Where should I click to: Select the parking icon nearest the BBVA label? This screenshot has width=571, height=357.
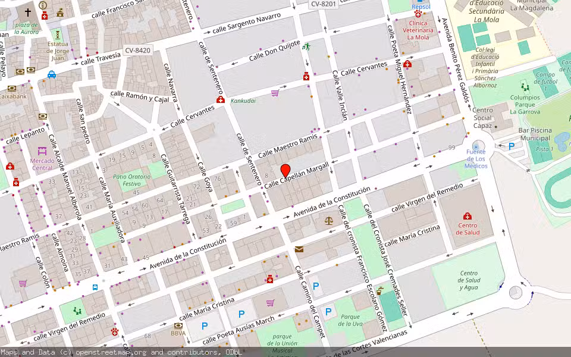click(204, 326)
